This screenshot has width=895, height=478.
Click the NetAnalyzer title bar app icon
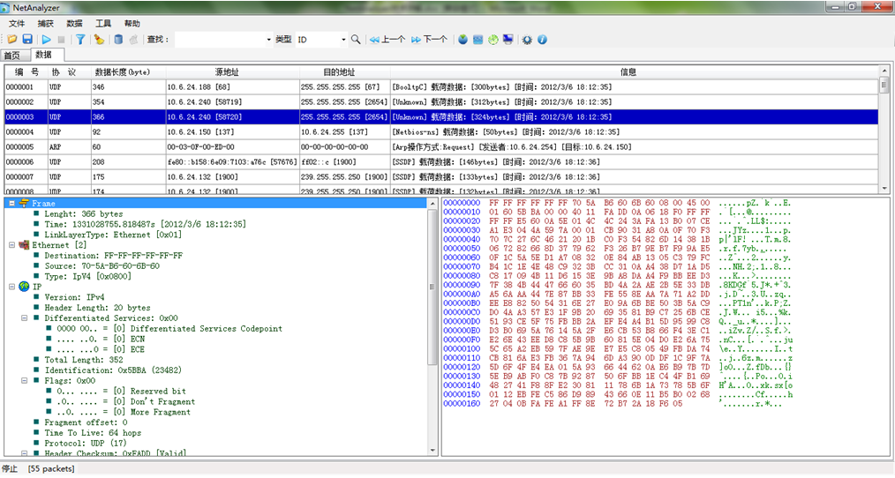5,7
